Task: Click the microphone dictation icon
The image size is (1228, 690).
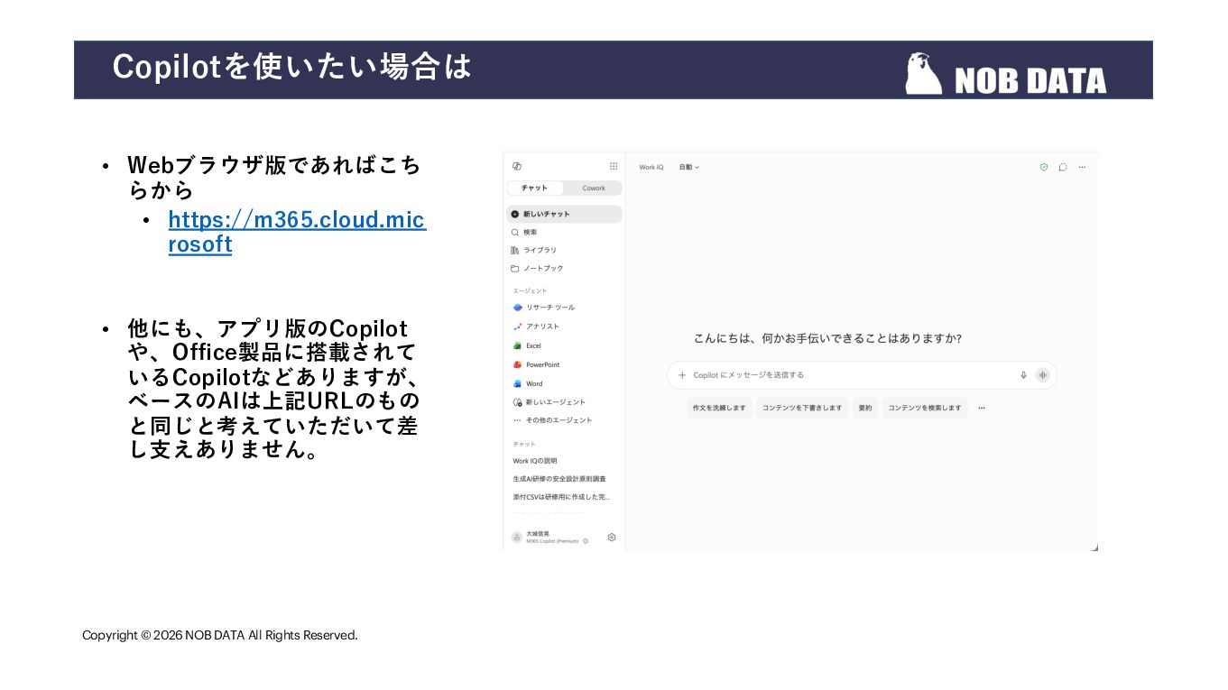Action: click(1023, 375)
